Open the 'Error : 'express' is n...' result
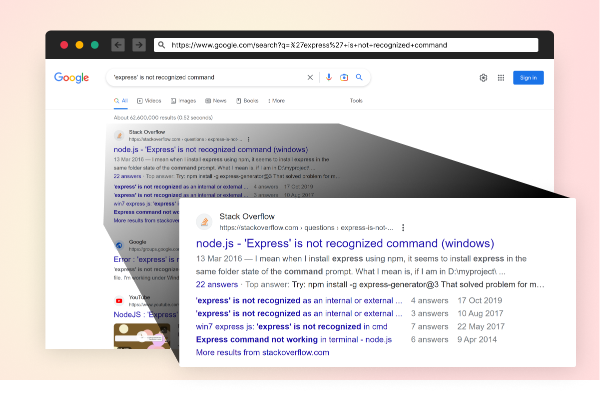 click(x=146, y=259)
